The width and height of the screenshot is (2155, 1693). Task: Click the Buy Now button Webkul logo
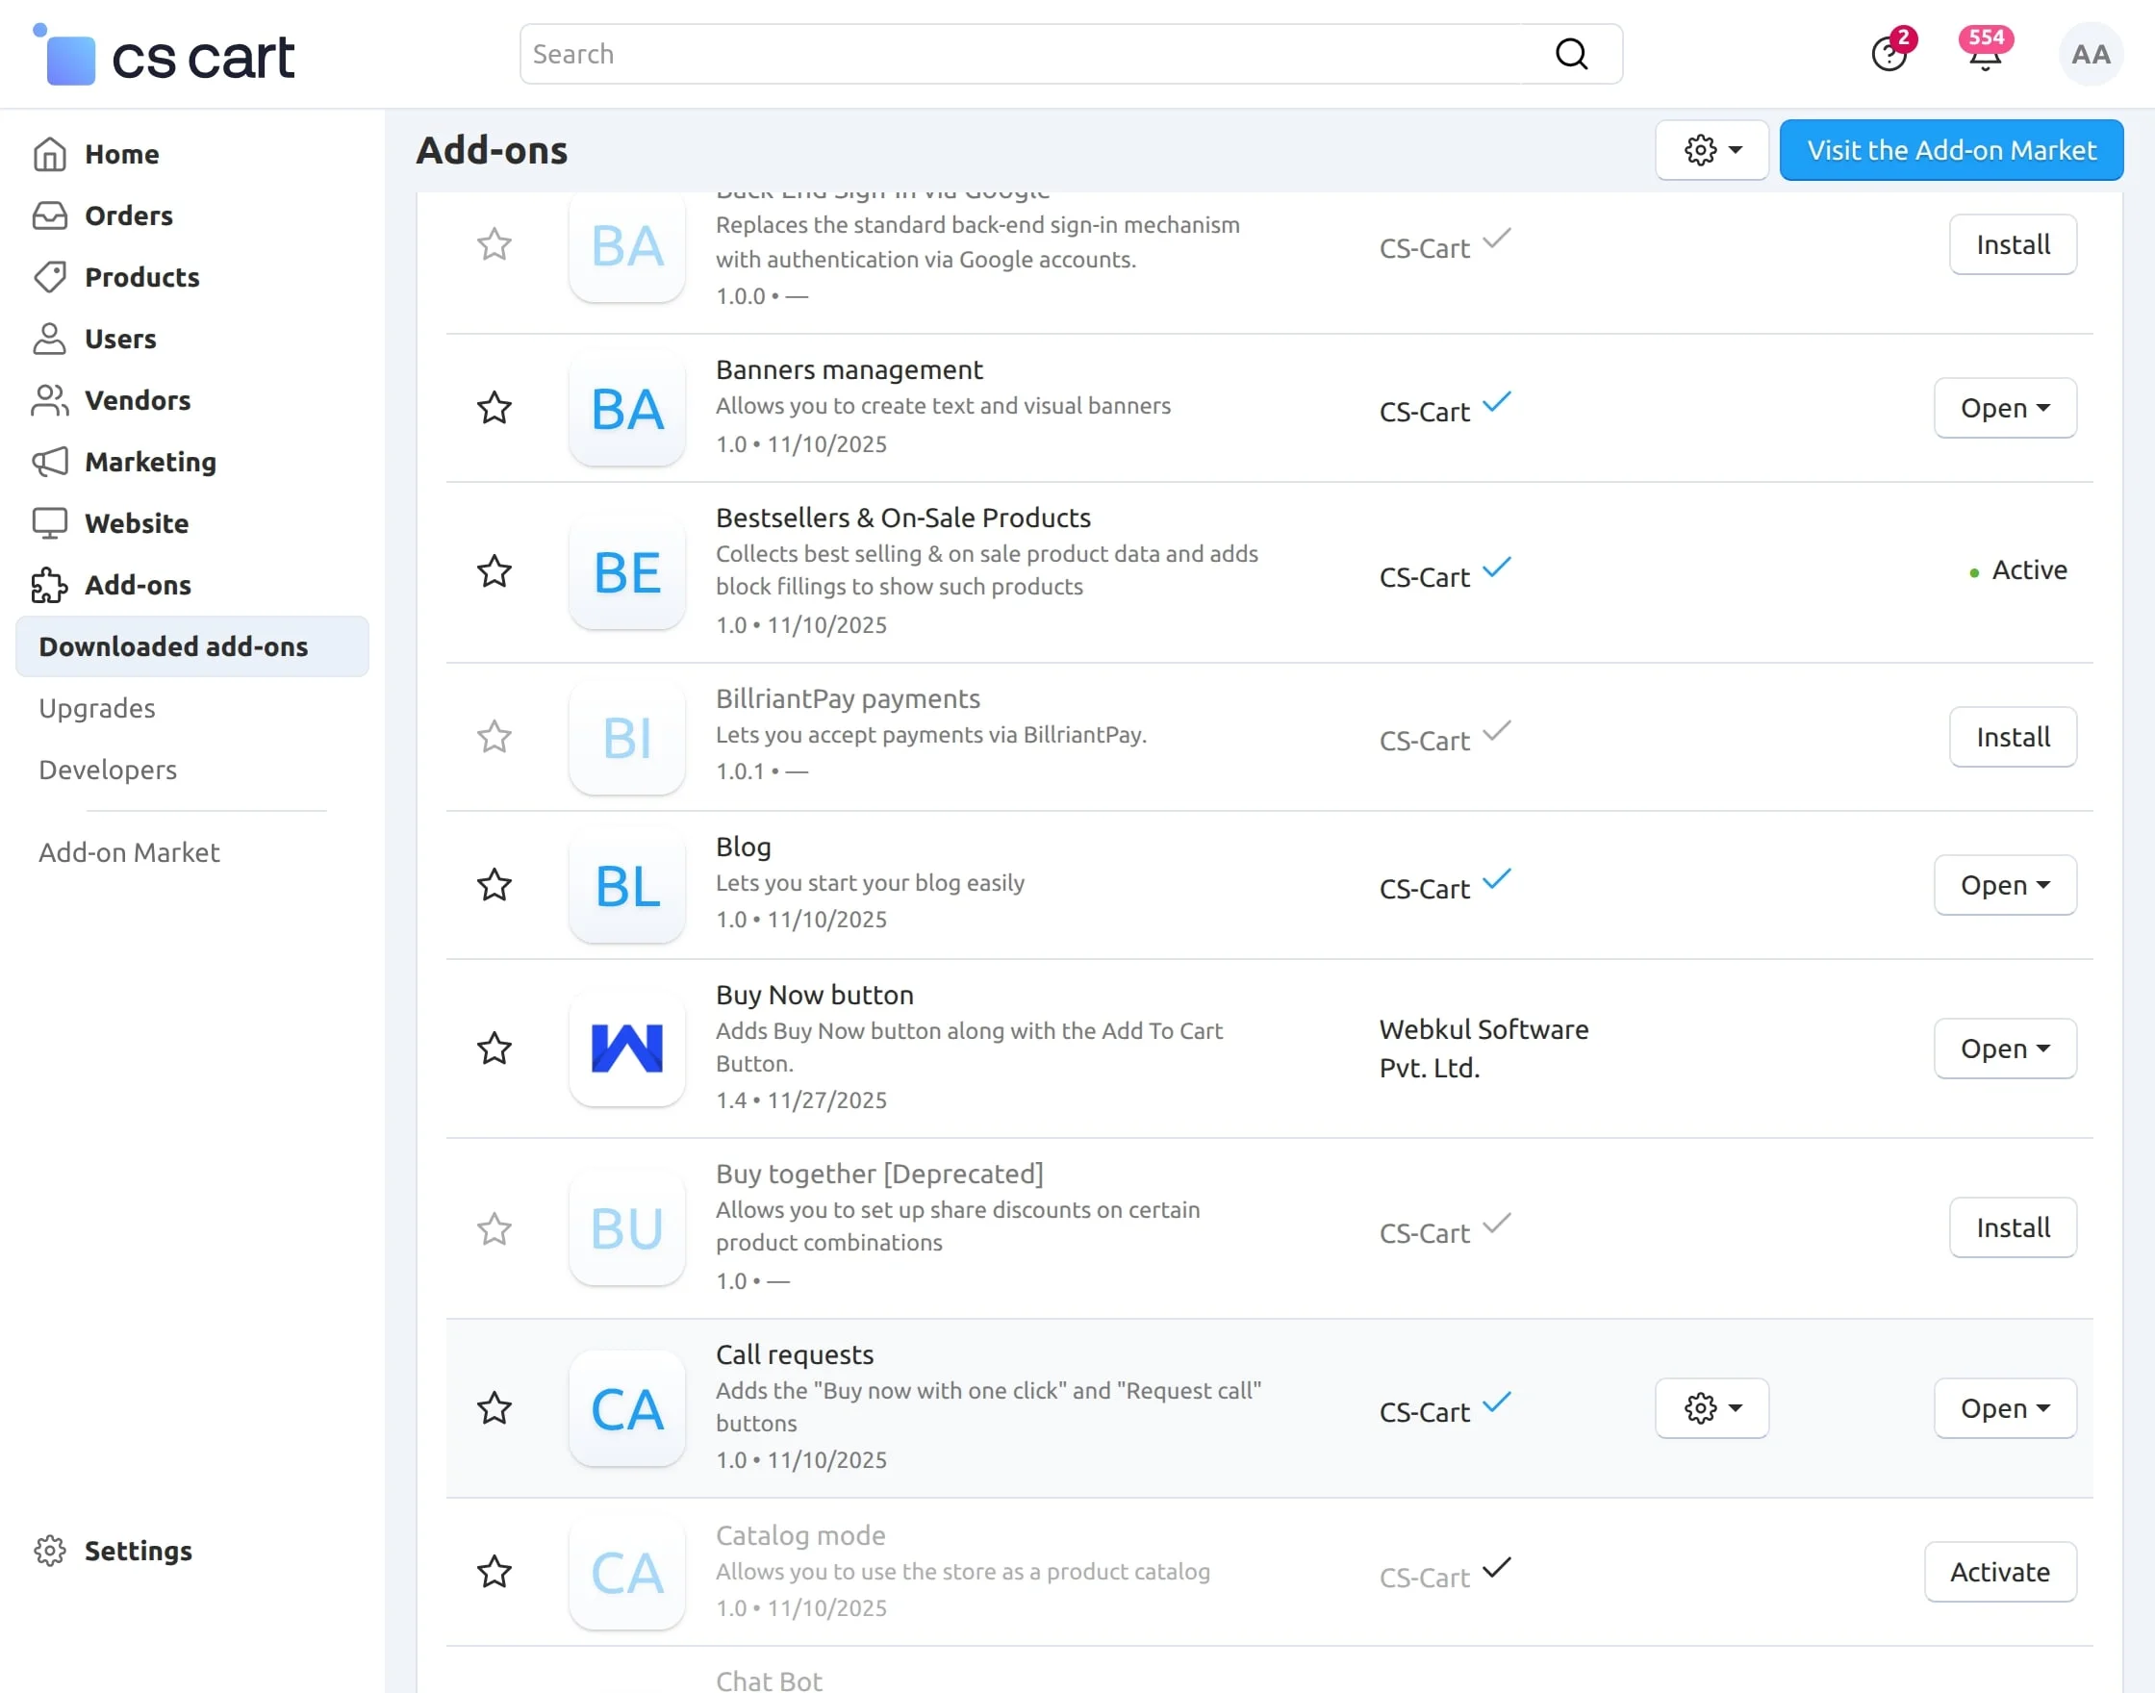point(626,1049)
